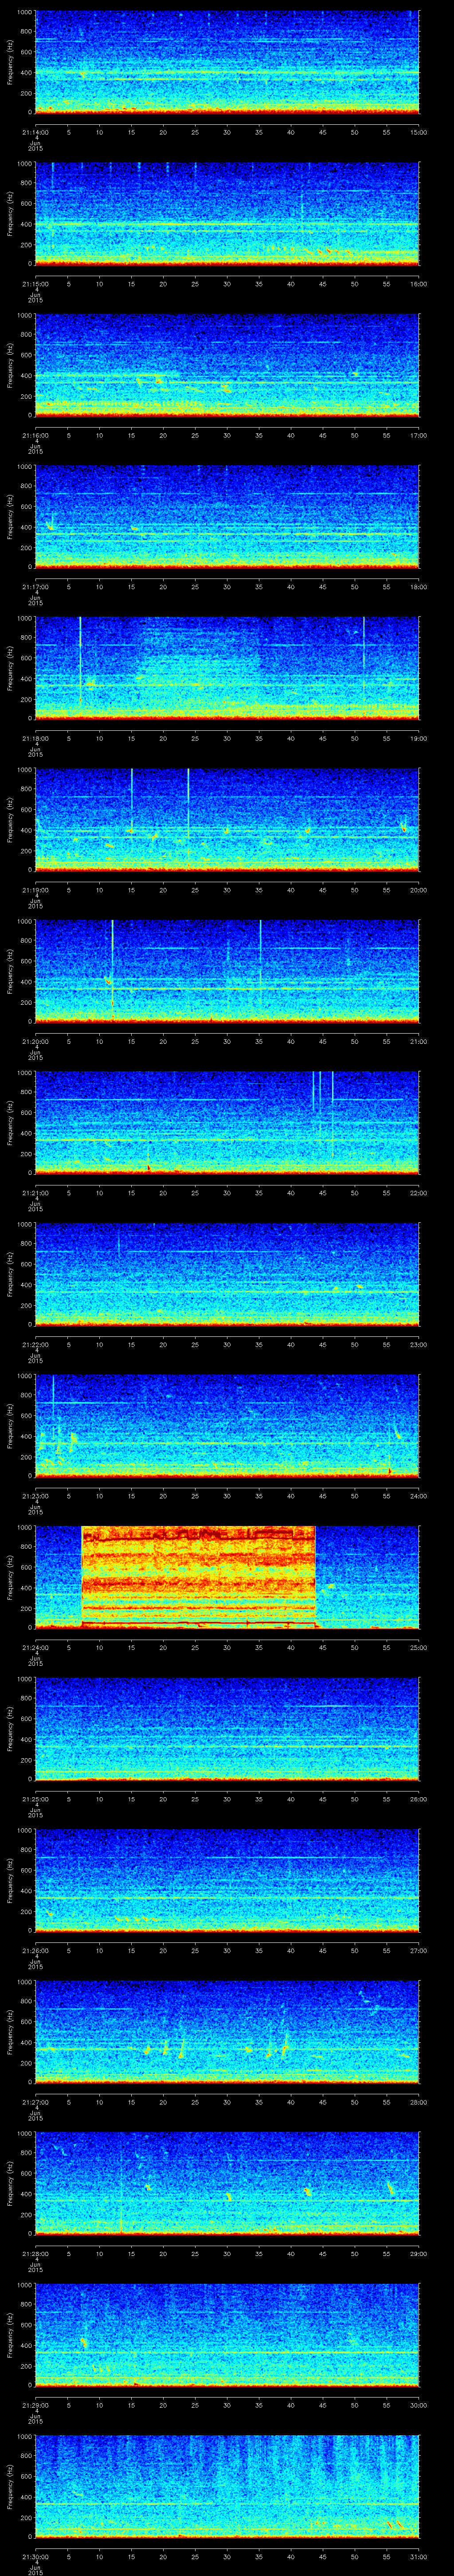454x2576 pixels.
Task: Click the spectrogram panel starting at 21:22:00
Action: pyautogui.click(x=227, y=1274)
